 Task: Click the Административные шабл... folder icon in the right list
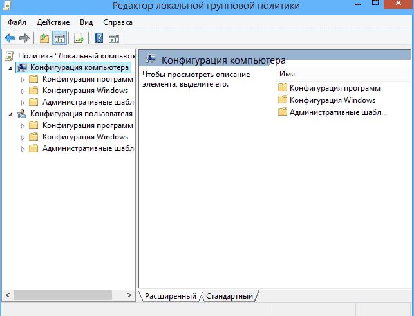click(x=283, y=112)
